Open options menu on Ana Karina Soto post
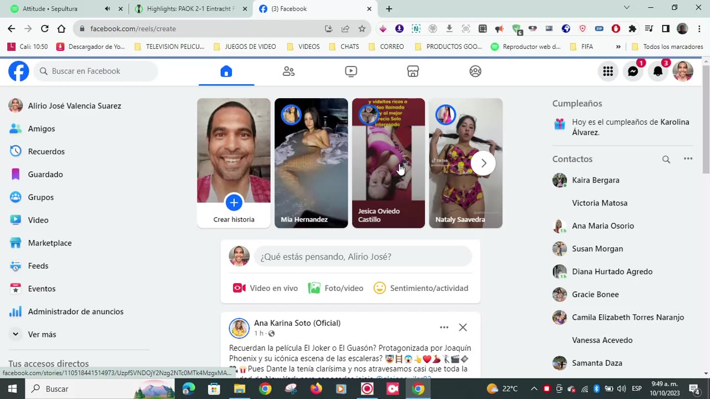Screen dimensions: 710x399 coord(444,328)
